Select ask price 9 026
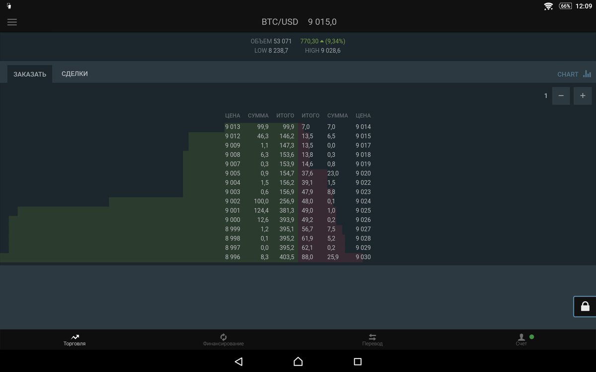 [363, 220]
